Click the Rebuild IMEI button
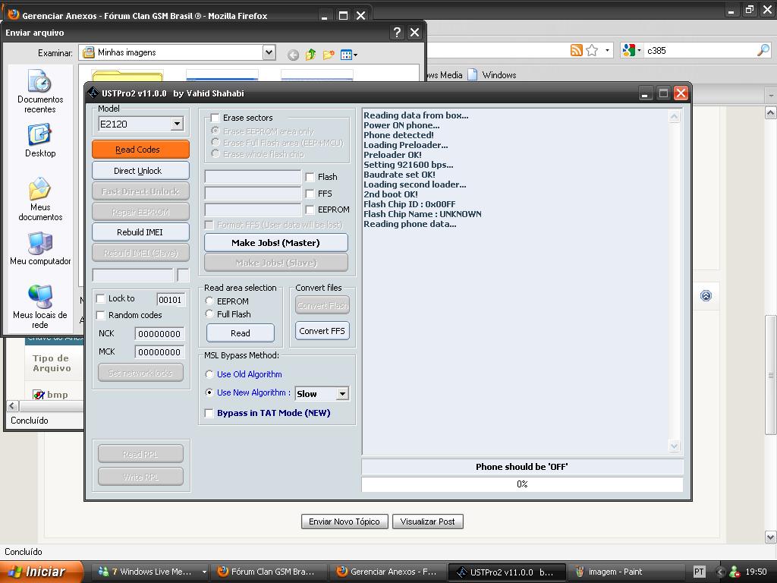This screenshot has width=777, height=583. pos(140,232)
